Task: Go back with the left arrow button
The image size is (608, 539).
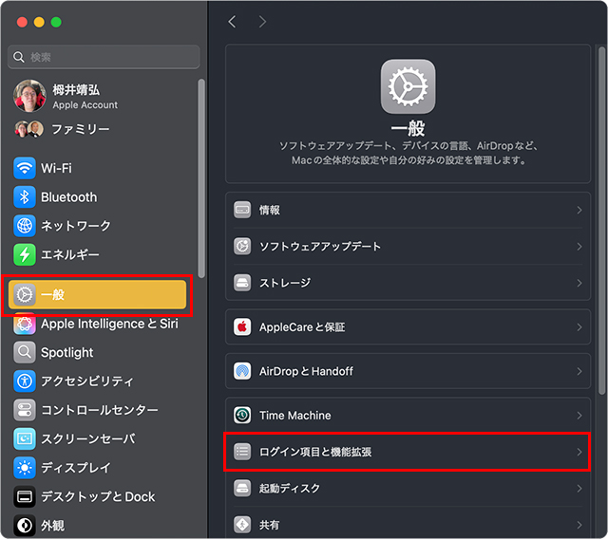Action: (232, 22)
